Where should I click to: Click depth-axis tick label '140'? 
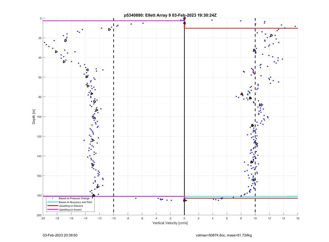click(x=39, y=156)
